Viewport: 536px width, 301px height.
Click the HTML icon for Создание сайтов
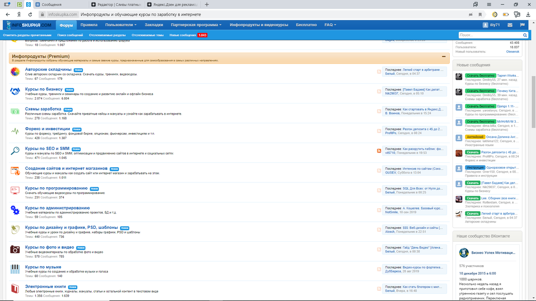click(15, 170)
